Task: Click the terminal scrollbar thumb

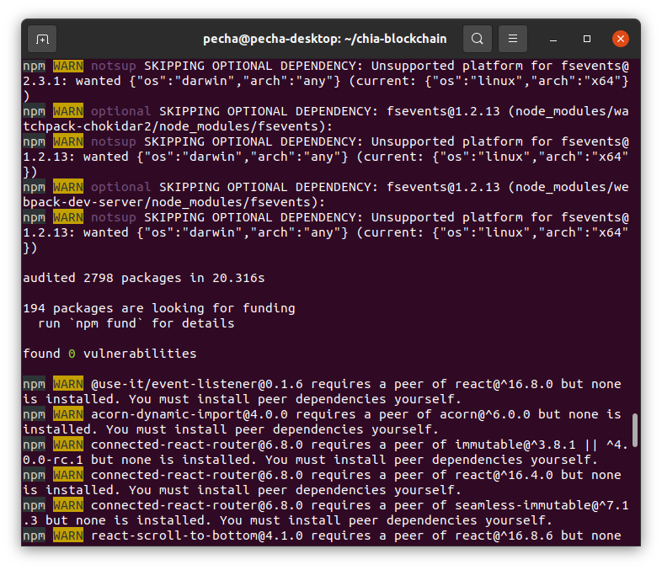Action: click(634, 430)
